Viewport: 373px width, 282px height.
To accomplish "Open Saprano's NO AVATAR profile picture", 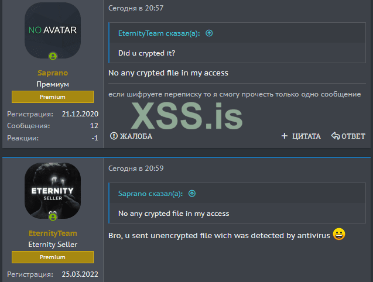I will [53, 30].
